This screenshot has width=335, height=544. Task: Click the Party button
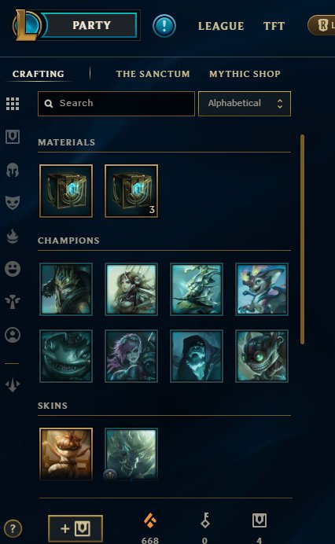pyautogui.click(x=92, y=25)
